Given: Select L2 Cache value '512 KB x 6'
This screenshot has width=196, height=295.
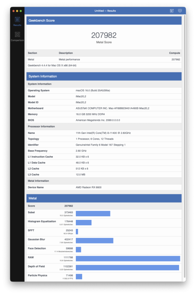Looking at the screenshot, I should coord(82,169).
